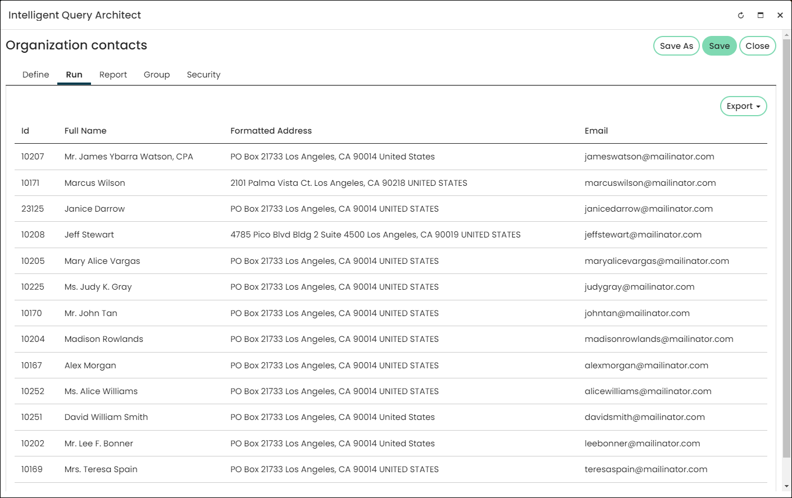Click jeffstewart@mailinator.com email
This screenshot has height=498, width=792.
[x=643, y=235]
